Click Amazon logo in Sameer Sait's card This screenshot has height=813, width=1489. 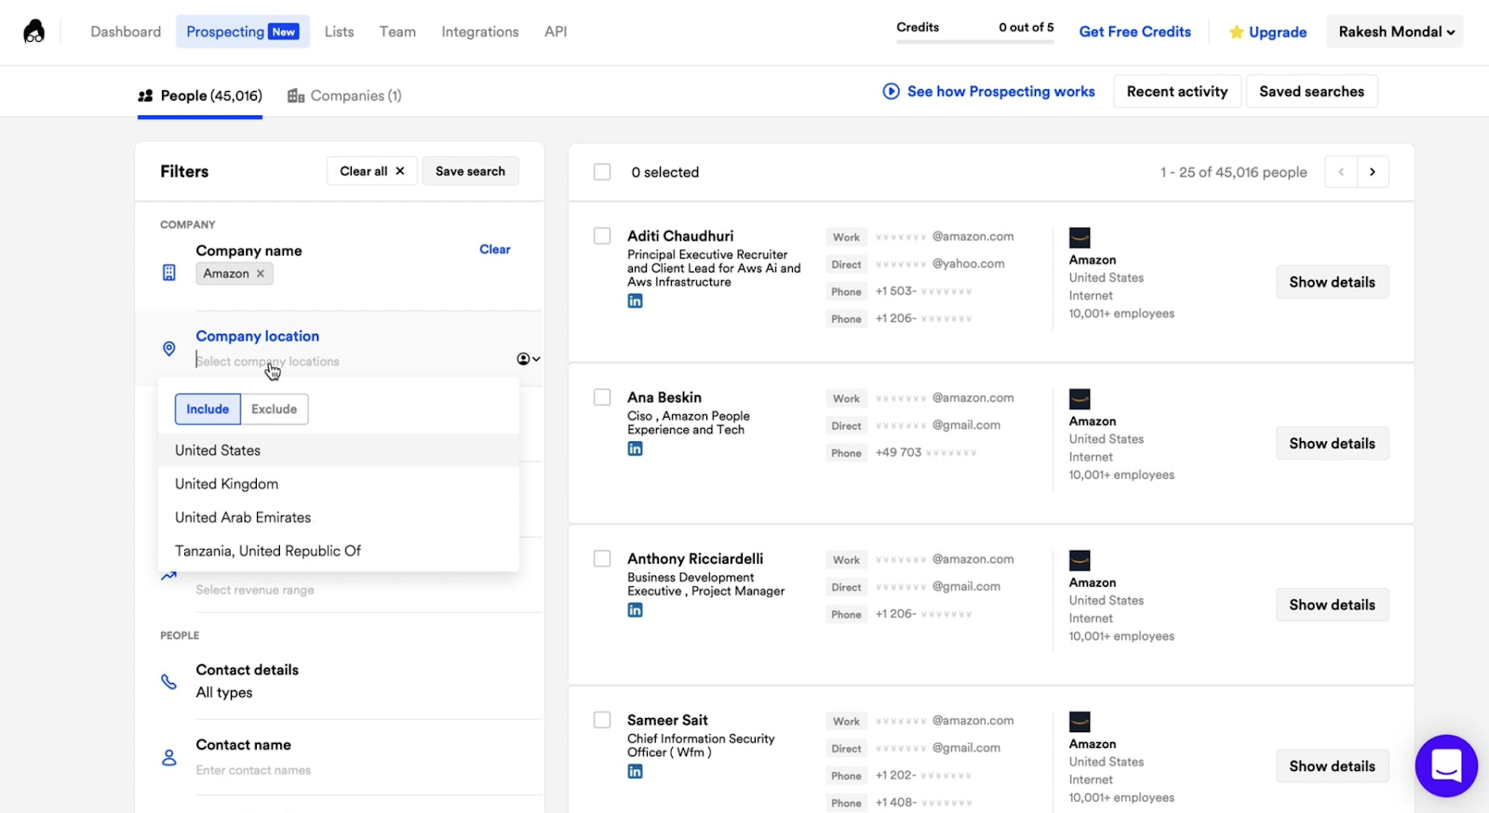pyautogui.click(x=1080, y=722)
